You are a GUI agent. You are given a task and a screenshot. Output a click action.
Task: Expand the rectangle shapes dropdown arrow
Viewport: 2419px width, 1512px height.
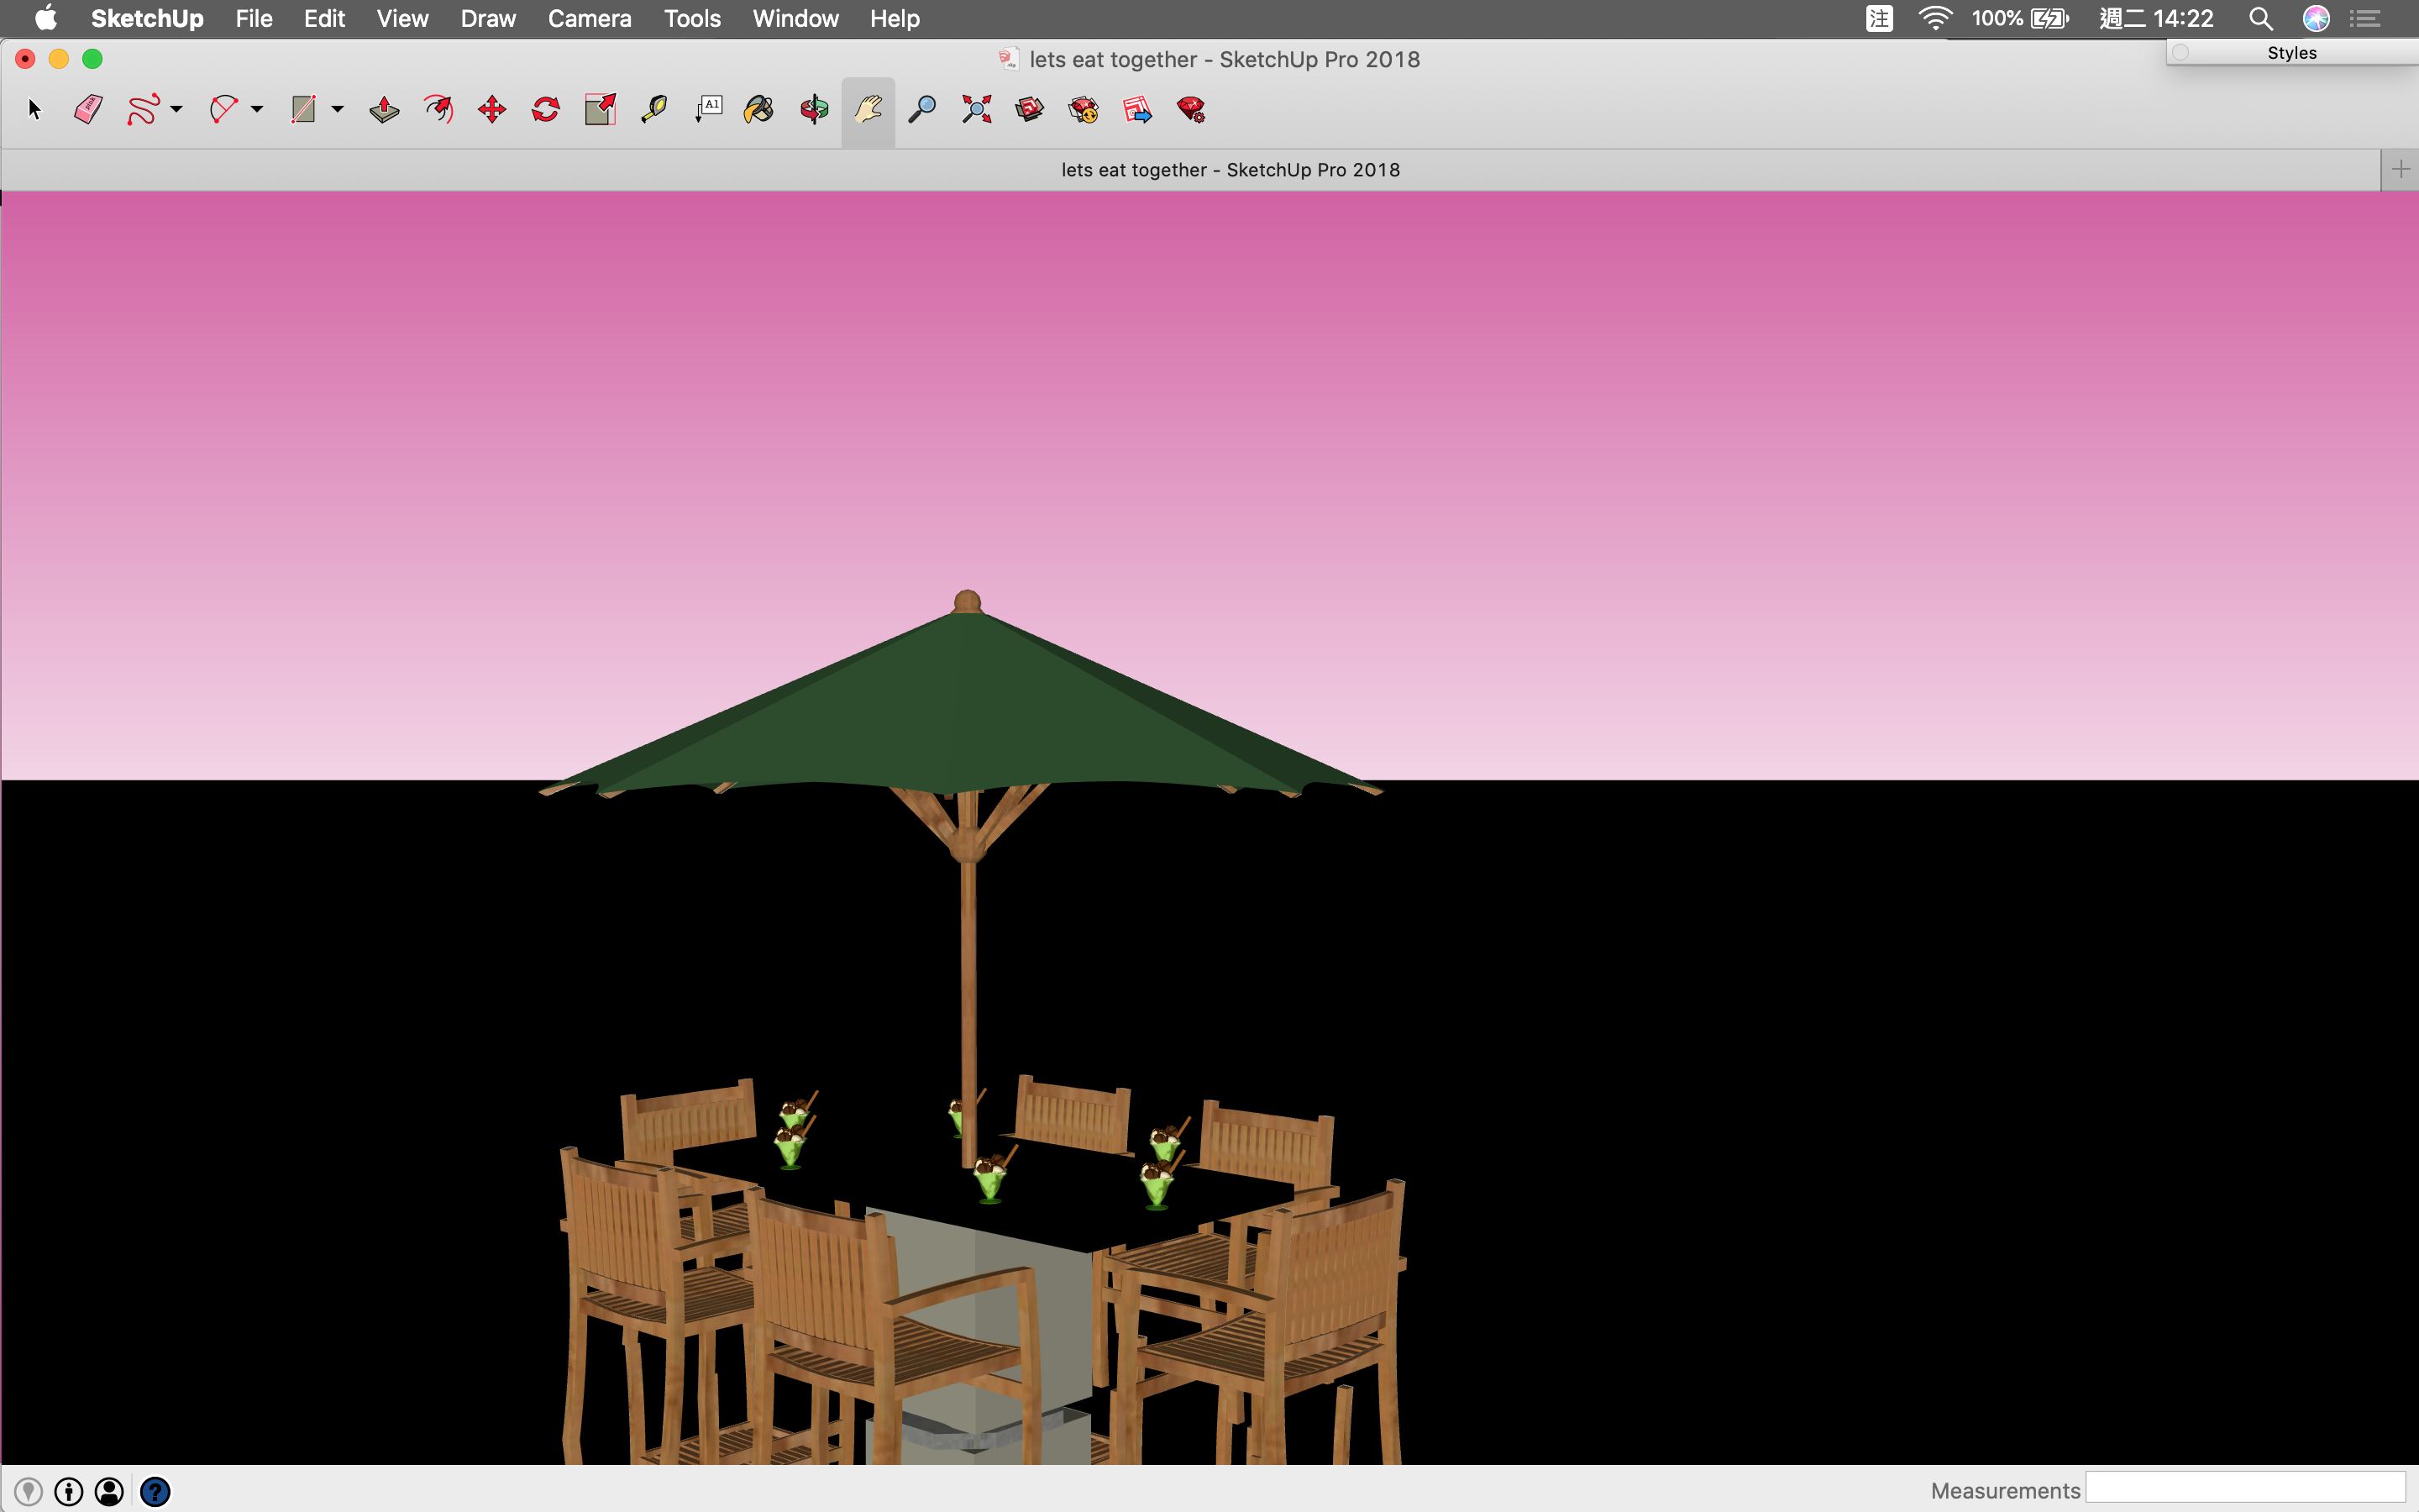[338, 109]
